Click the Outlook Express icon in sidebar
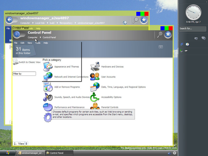This screenshot has width=208, height=156. coord(187,44)
